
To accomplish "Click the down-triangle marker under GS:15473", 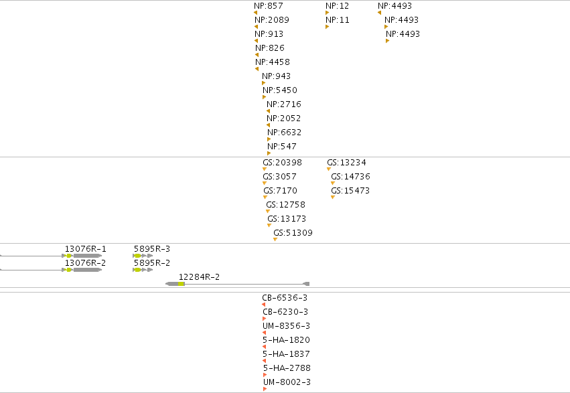I will (333, 198).
